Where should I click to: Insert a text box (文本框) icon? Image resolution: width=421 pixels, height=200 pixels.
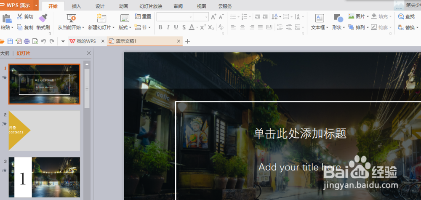pyautogui.click(x=320, y=18)
